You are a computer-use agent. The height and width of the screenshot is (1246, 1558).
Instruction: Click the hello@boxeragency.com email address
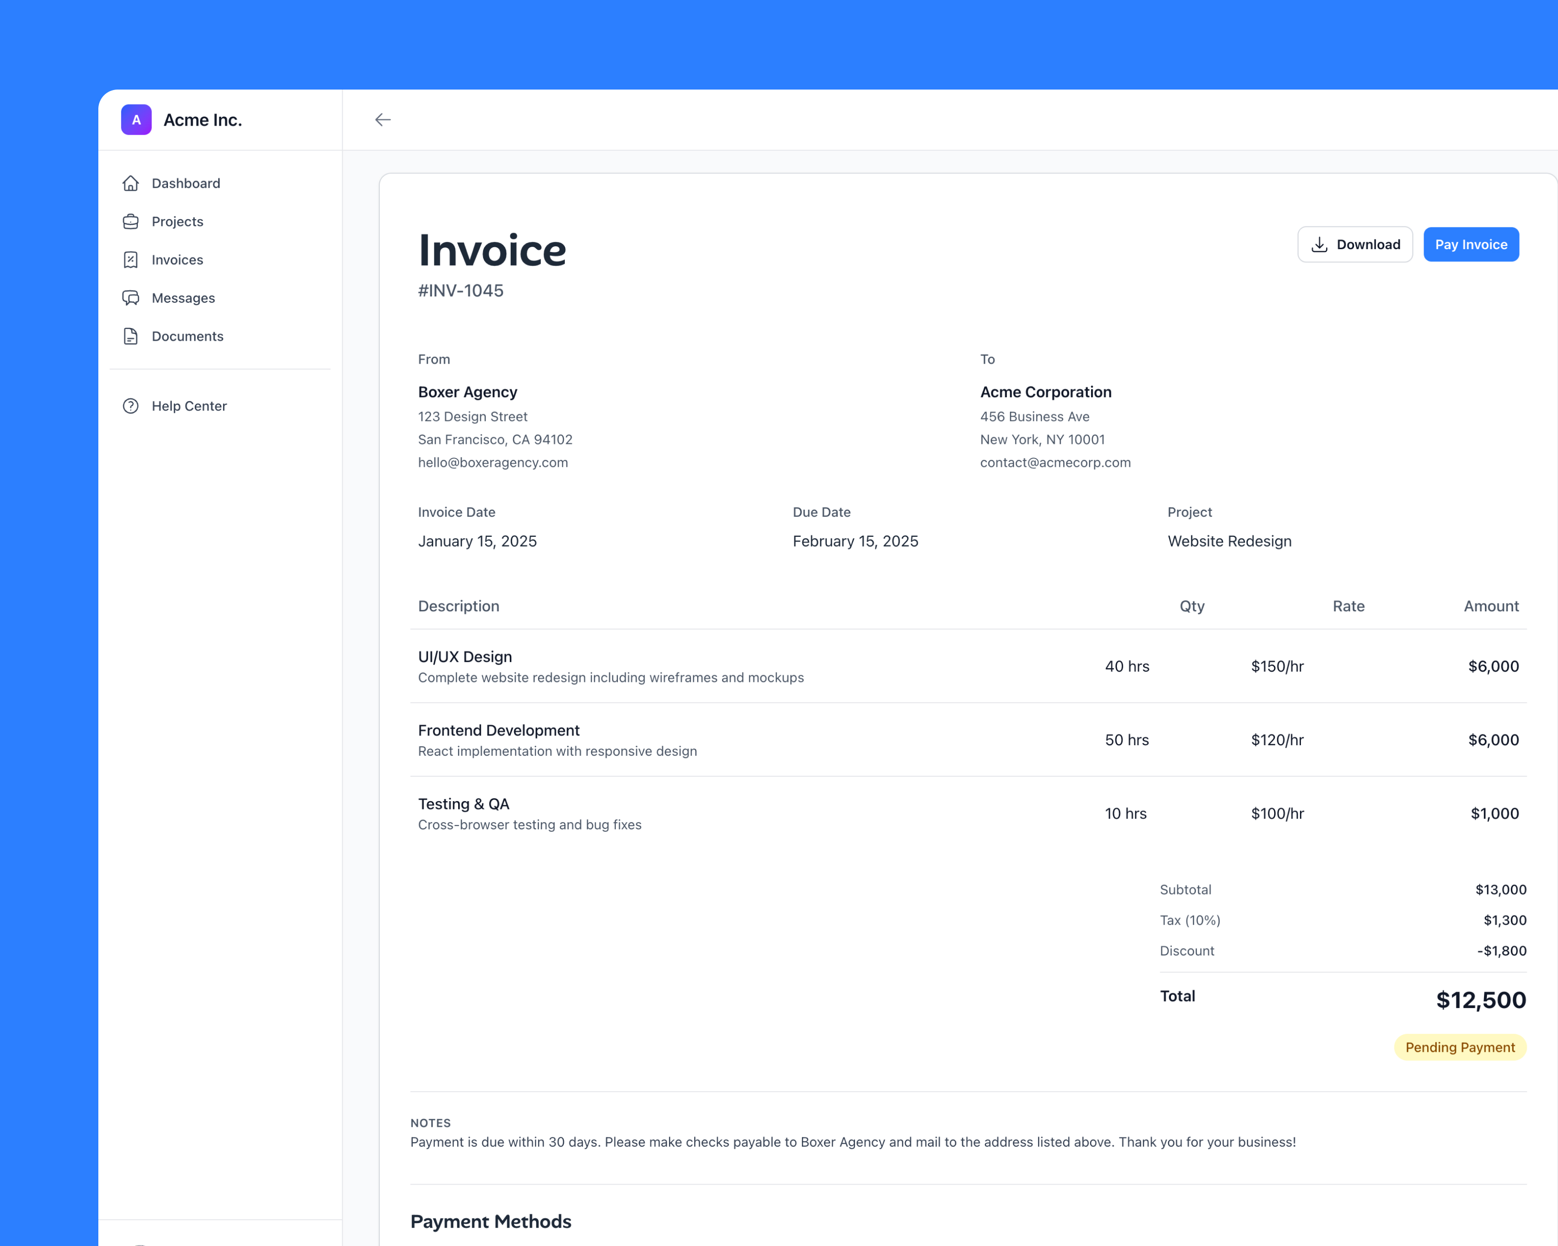coord(493,463)
